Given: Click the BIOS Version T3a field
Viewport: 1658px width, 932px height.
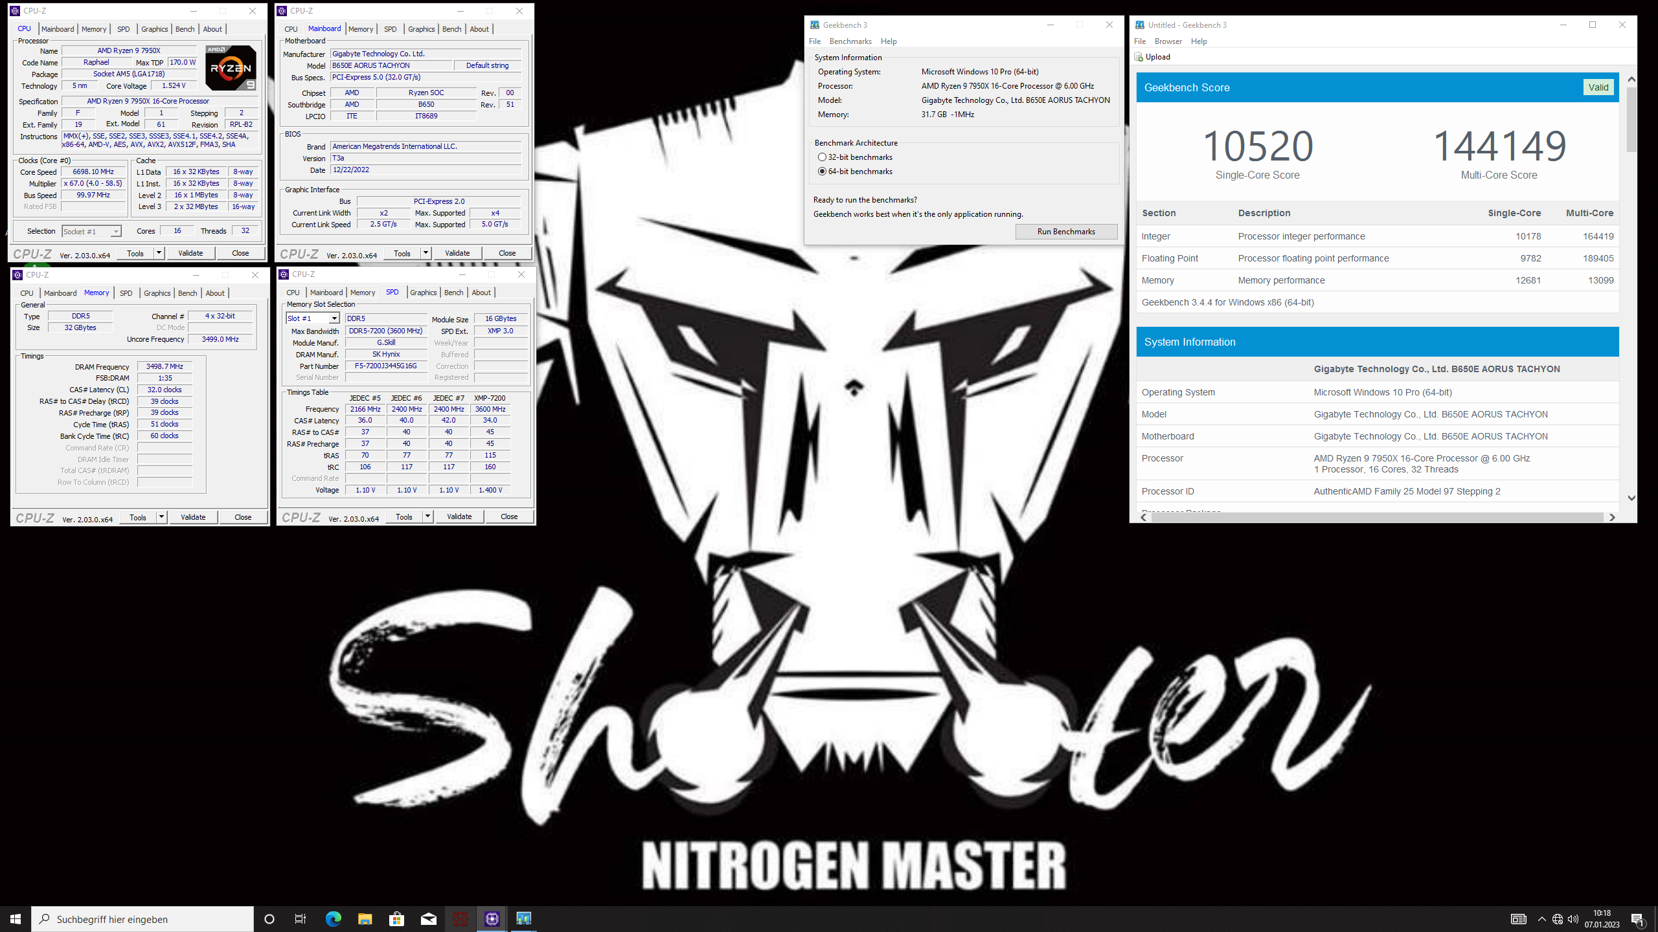Looking at the screenshot, I should tap(426, 158).
